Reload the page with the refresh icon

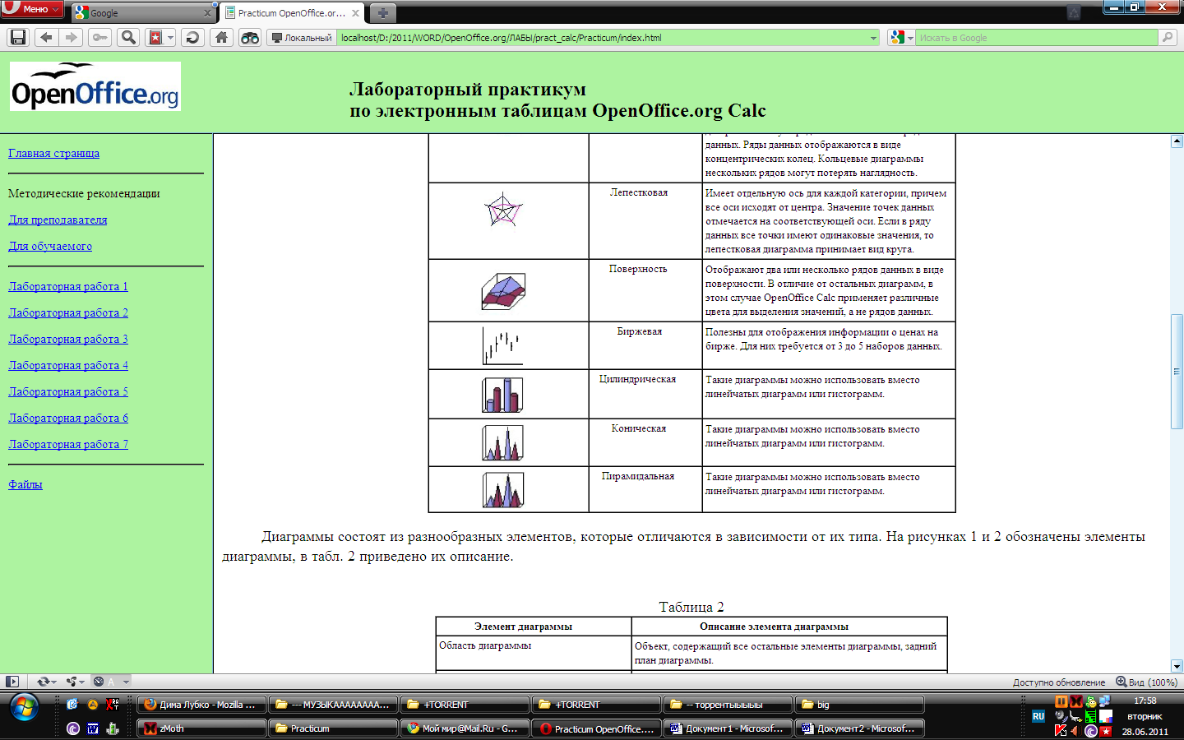click(x=192, y=37)
